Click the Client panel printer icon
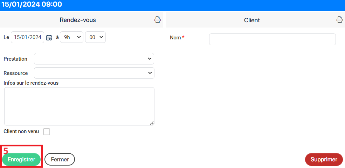The width and height of the screenshot is (345, 168). click(x=339, y=20)
